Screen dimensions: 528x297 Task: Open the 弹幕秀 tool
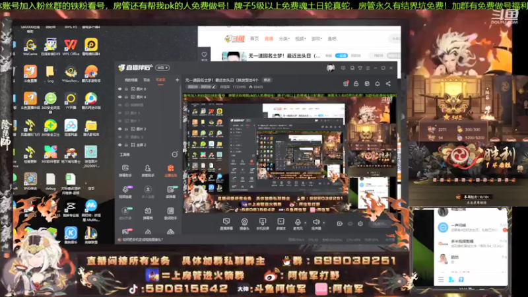click(x=148, y=213)
